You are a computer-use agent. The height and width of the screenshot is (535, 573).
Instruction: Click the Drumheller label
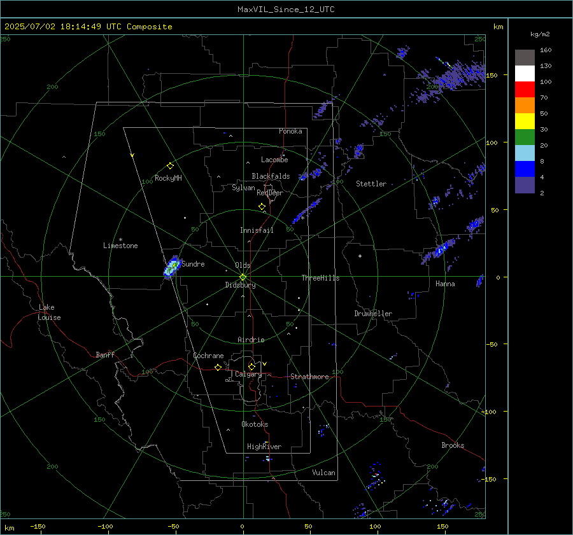pyautogui.click(x=373, y=314)
